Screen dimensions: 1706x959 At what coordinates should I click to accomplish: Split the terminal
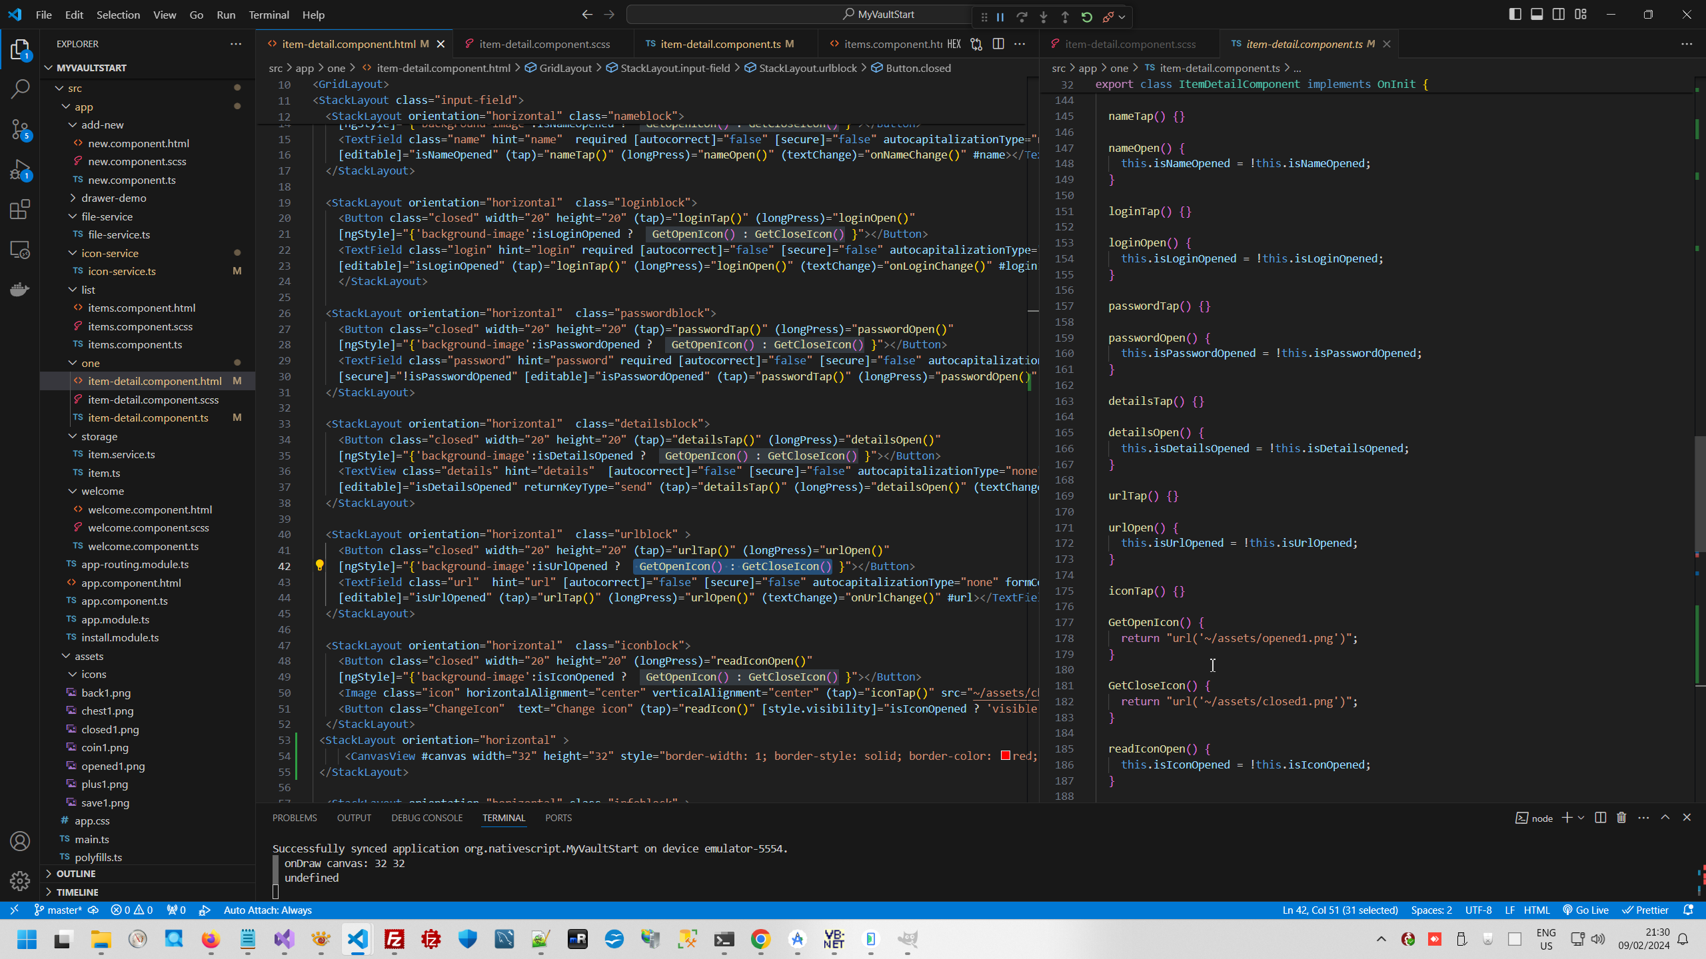pyautogui.click(x=1599, y=818)
